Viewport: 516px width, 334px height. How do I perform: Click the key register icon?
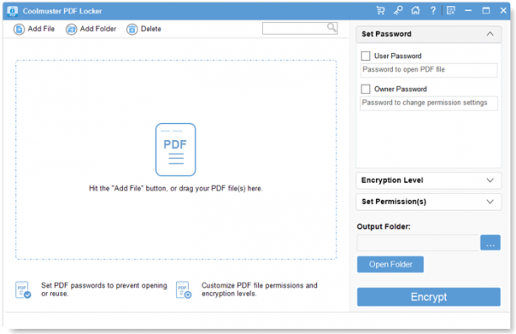coord(398,10)
